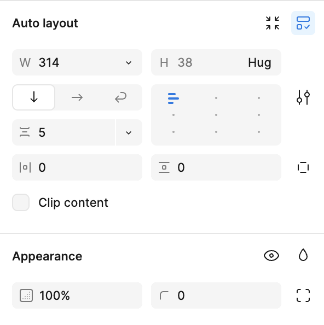
Task: Open the gap spacing dropdown chevron
Action: [129, 132]
